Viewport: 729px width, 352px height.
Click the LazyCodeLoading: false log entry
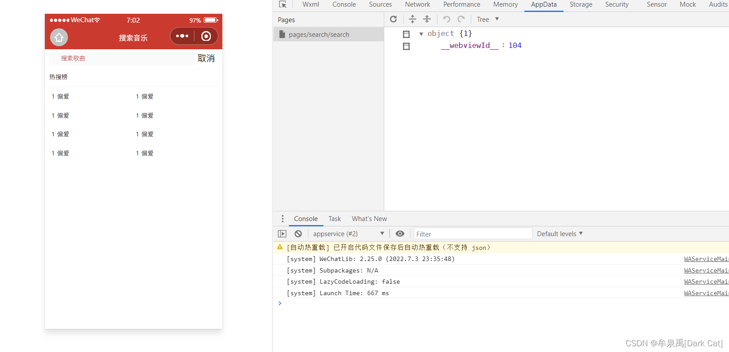343,281
